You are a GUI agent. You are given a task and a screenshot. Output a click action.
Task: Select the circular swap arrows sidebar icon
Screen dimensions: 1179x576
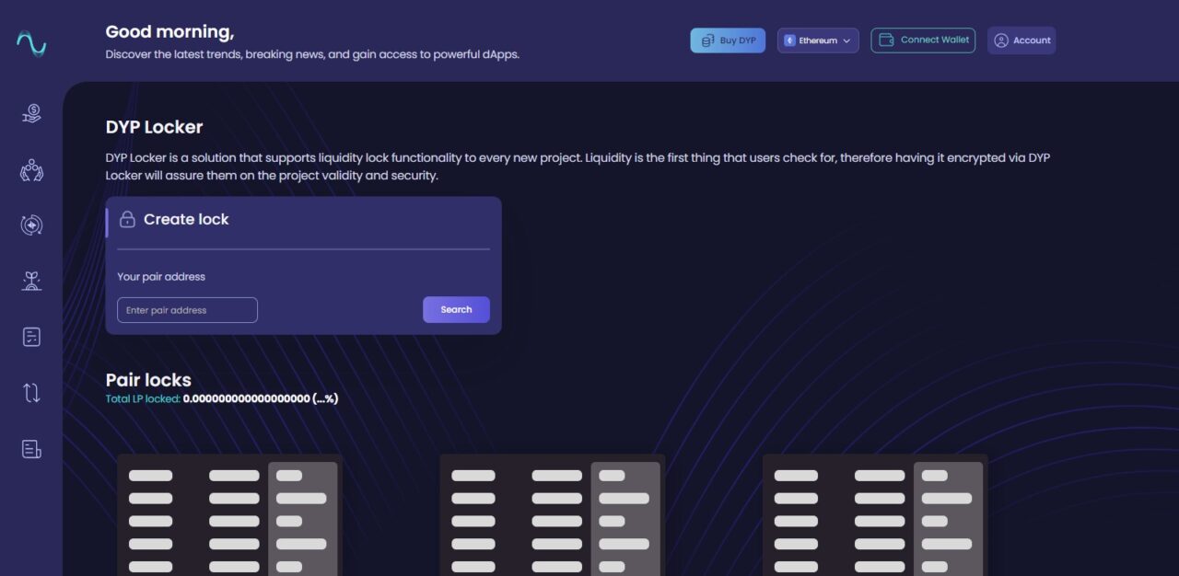pyautogui.click(x=31, y=225)
